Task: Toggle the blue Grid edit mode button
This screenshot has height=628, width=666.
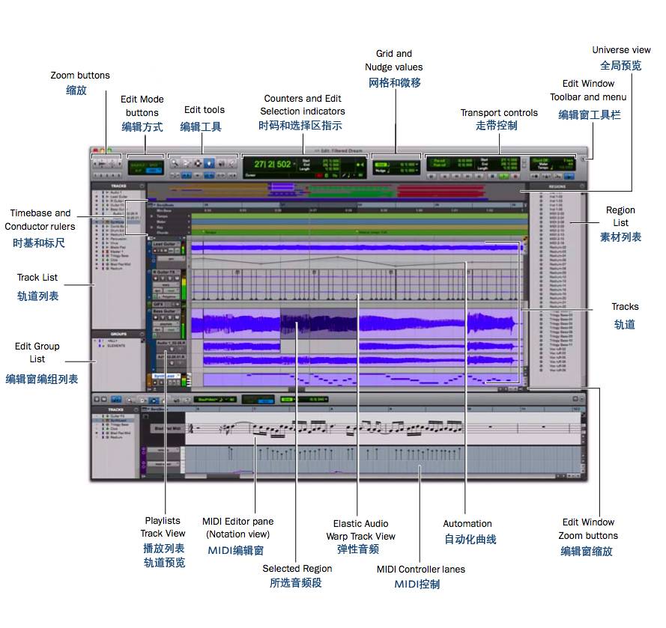Action: pyautogui.click(x=153, y=170)
